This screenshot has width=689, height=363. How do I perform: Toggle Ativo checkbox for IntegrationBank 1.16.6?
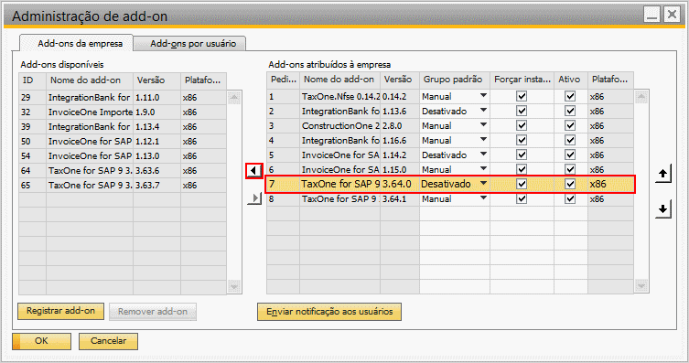(x=570, y=141)
